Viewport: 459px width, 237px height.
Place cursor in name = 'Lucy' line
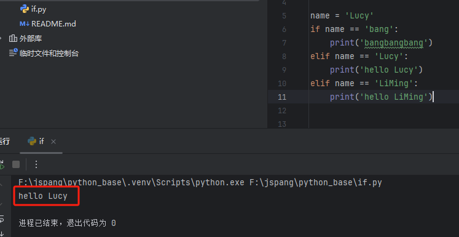[342, 15]
